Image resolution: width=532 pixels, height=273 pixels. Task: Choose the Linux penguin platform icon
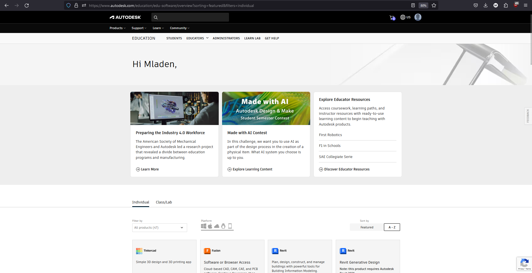223,226
